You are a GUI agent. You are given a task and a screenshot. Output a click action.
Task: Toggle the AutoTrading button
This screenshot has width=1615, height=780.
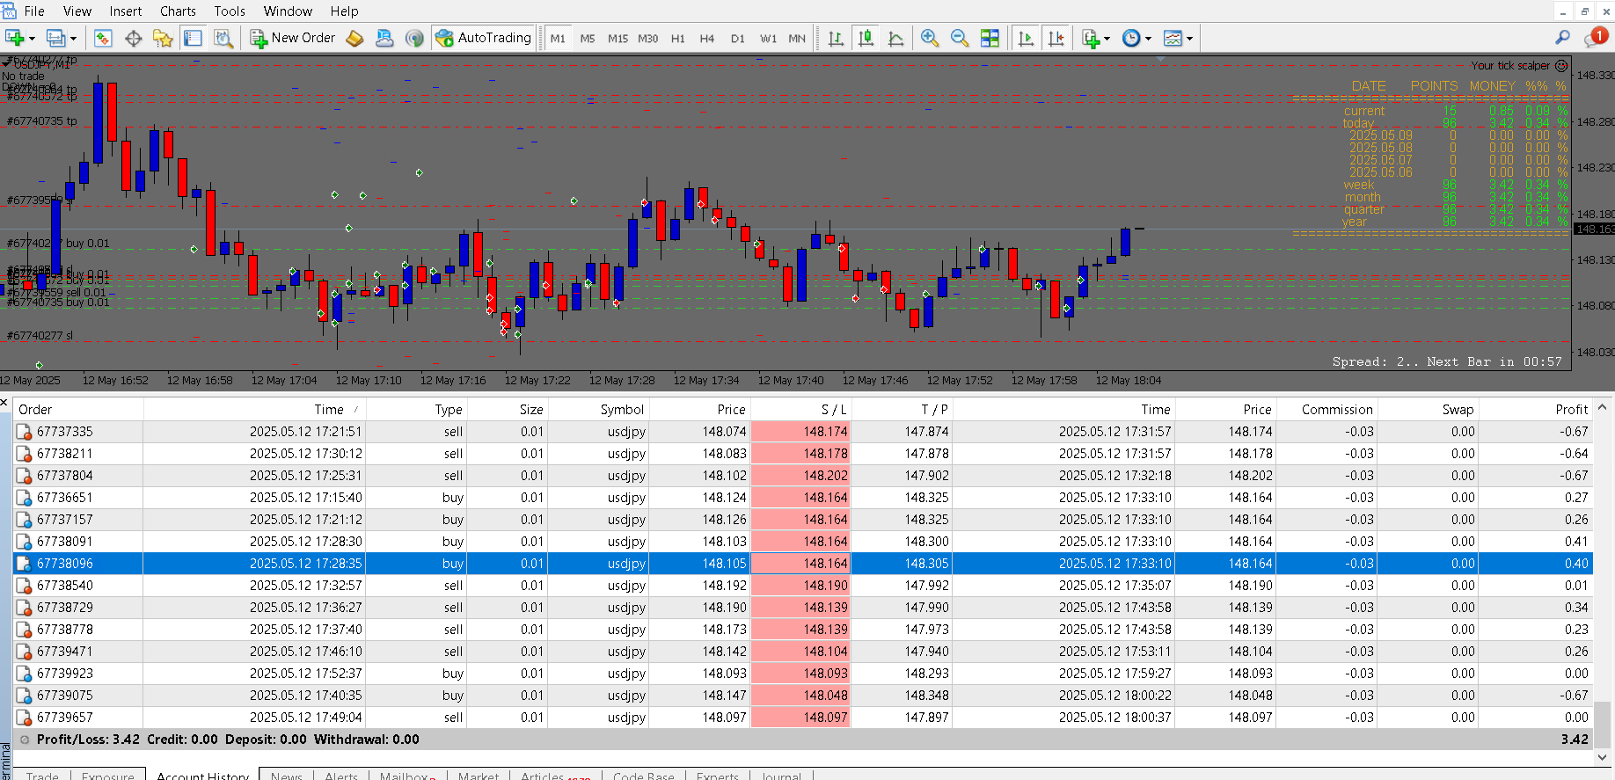point(484,38)
